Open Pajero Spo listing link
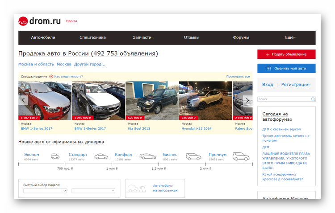Image resolution: width=335 pixels, height=213 pixels. 244,129
